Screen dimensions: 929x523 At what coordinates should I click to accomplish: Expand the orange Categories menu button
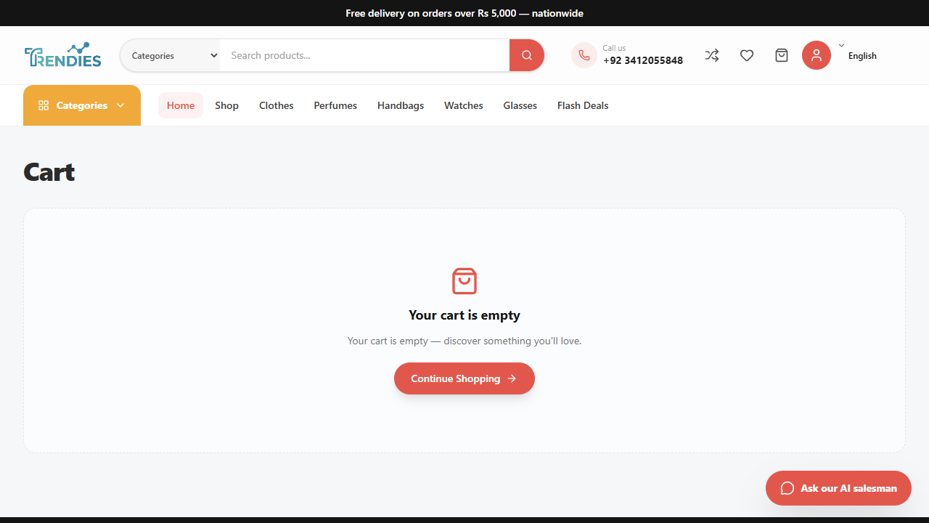tap(82, 105)
